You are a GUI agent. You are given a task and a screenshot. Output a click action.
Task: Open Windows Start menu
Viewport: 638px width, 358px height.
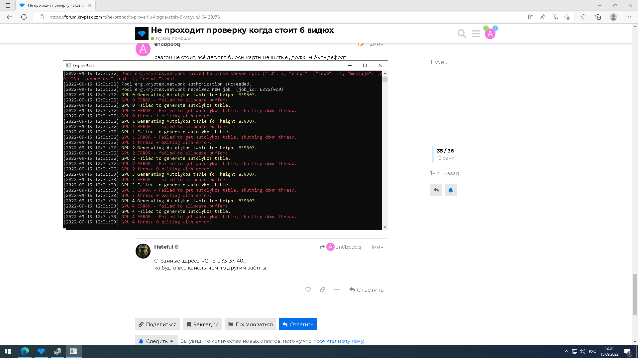point(8,351)
